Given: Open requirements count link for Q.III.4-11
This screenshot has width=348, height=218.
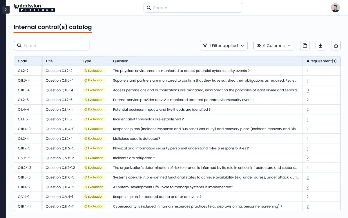Looking at the screenshot, I should coord(307,206).
